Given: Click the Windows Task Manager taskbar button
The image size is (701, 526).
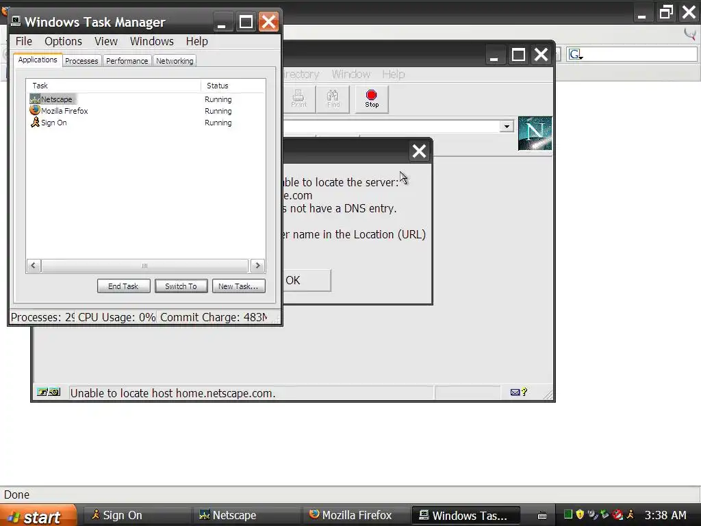Looking at the screenshot, I should pyautogui.click(x=466, y=515).
